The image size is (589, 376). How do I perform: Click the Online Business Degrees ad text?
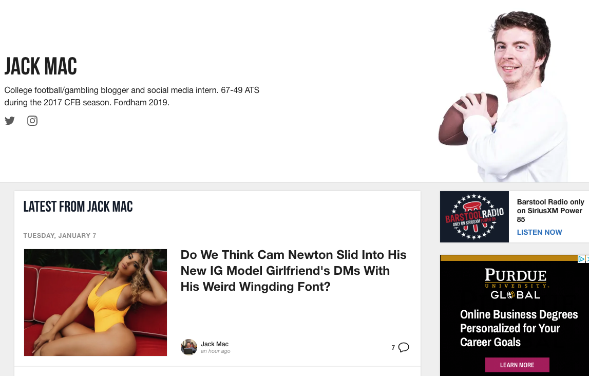519,328
